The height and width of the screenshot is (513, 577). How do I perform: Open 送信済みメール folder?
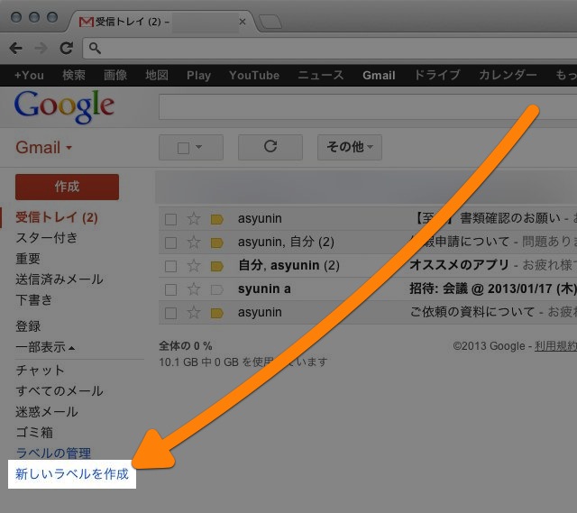pyautogui.click(x=60, y=279)
